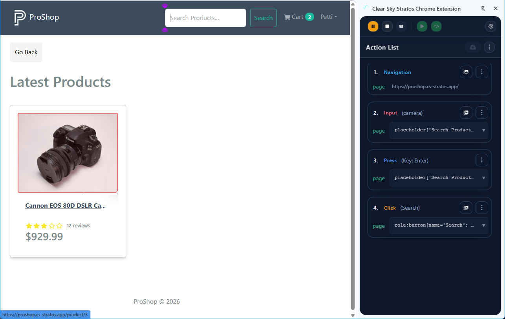This screenshot has height=319, width=505.
Task: Click the green step-over icon
Action: tap(436, 26)
